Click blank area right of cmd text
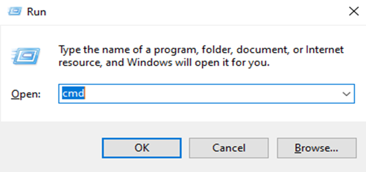Screen dimensions: 366x172 [x=210, y=94]
